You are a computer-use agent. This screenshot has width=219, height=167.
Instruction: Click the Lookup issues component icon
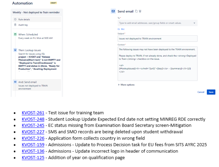[x=15, y=50]
